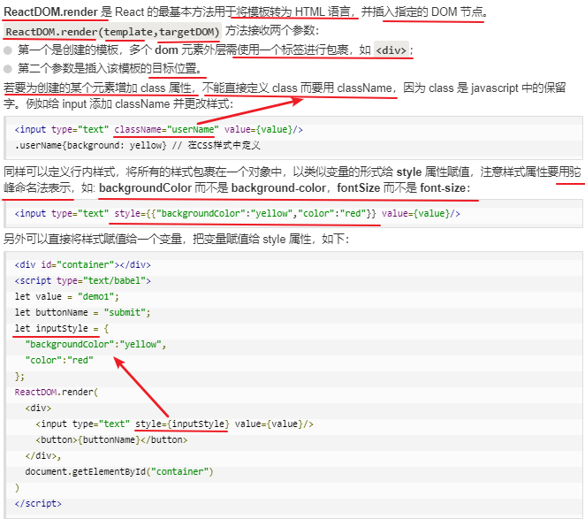Click style={{"backgroundColor":"yellow","color":"red"}} code
This screenshot has width=585, height=519.
245,214
